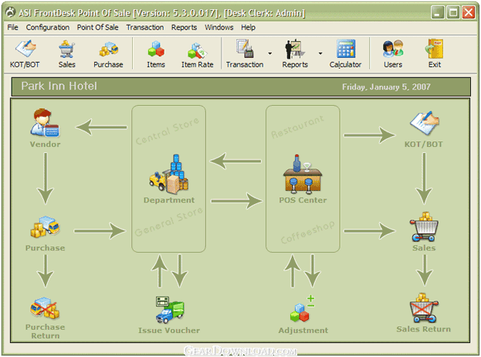481x357 pixels.
Task: Open Issue Voucher truck icon
Action: 170,309
